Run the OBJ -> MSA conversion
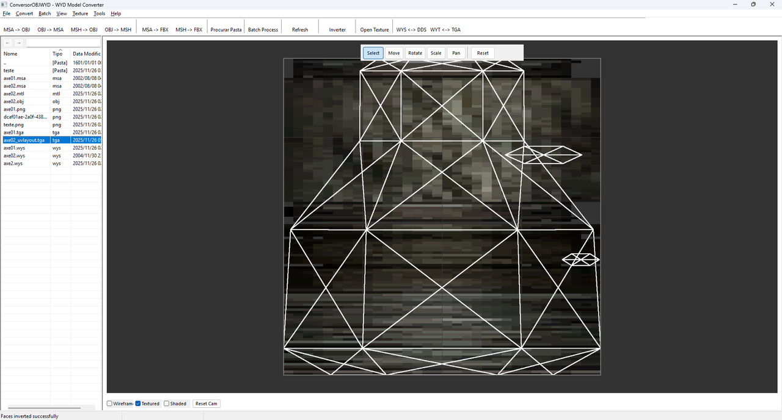Image resolution: width=782 pixels, height=420 pixels. click(50, 29)
